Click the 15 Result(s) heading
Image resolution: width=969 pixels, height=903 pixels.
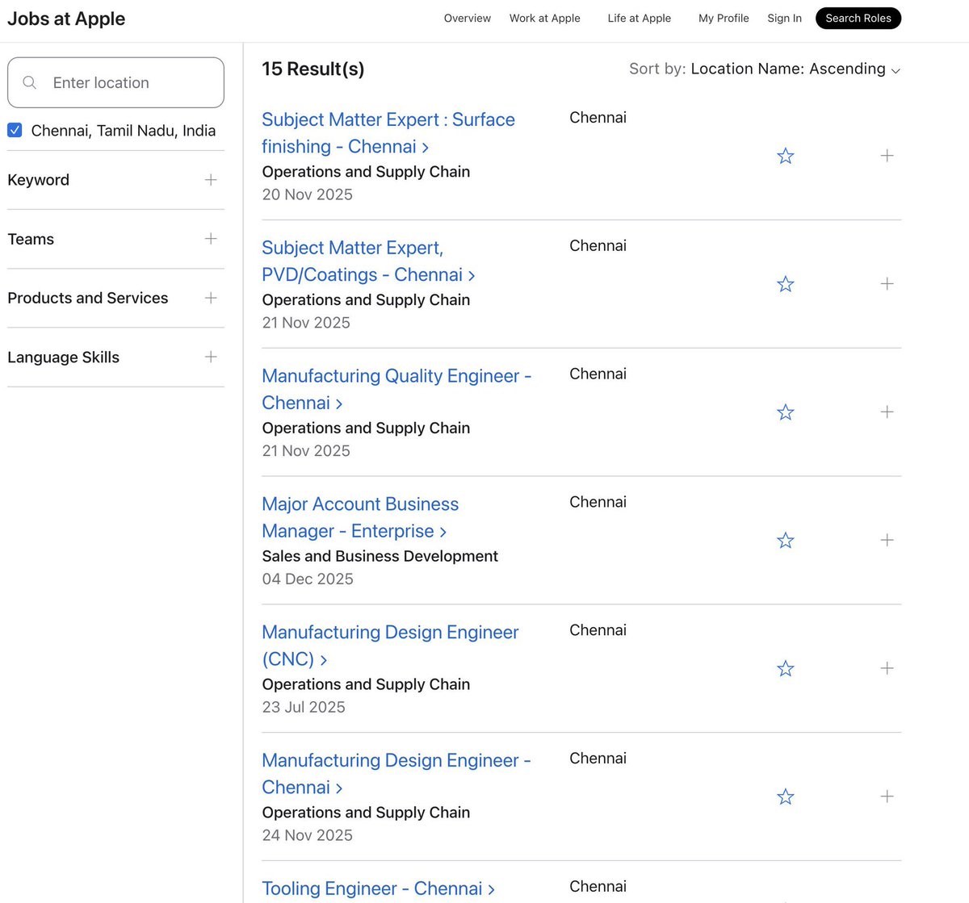313,69
